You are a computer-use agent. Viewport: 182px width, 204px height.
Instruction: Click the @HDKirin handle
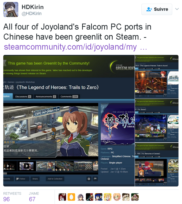[32, 14]
